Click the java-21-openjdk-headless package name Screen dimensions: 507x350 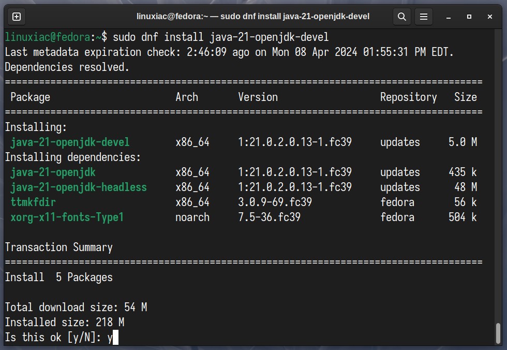[79, 187]
